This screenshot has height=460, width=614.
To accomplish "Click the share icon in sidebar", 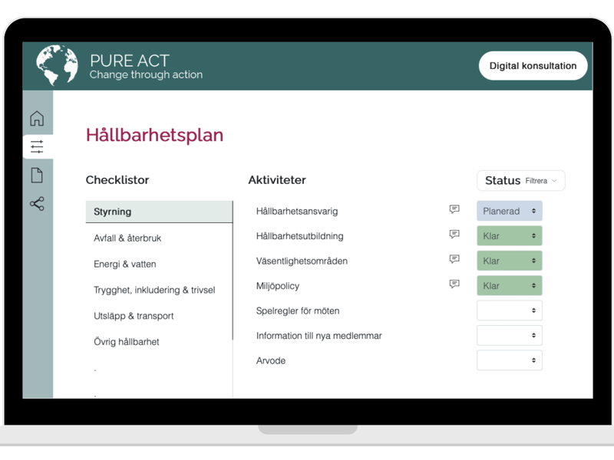I will click(37, 204).
